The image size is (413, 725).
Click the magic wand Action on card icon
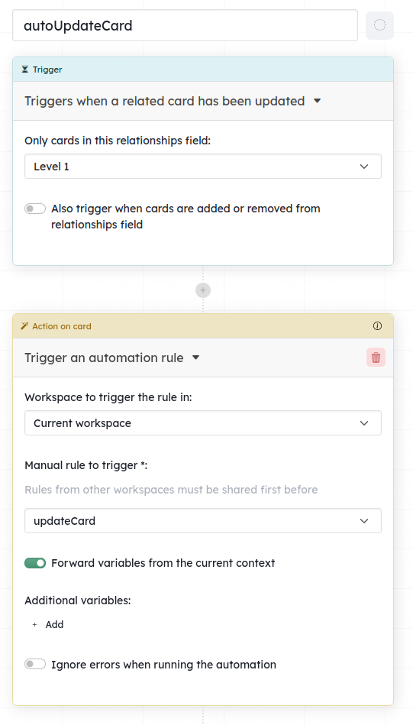(25, 326)
